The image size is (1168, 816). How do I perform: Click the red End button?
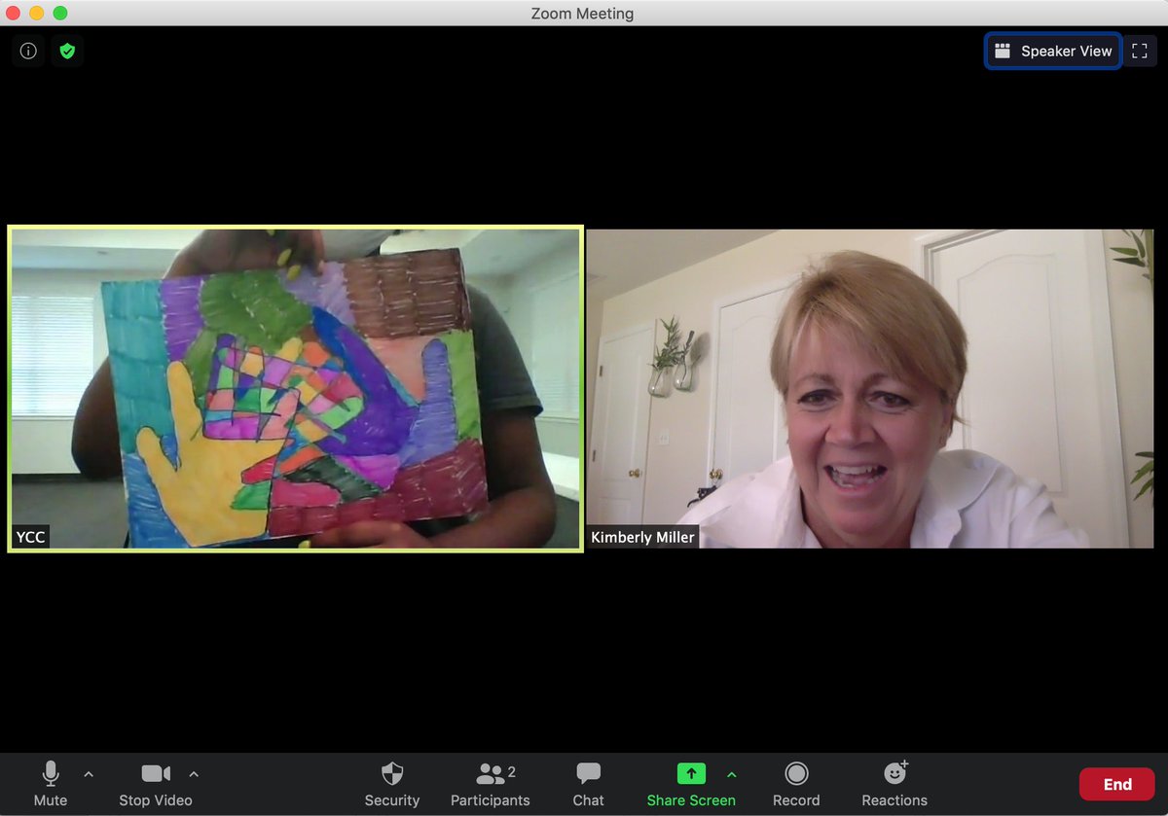tap(1117, 784)
